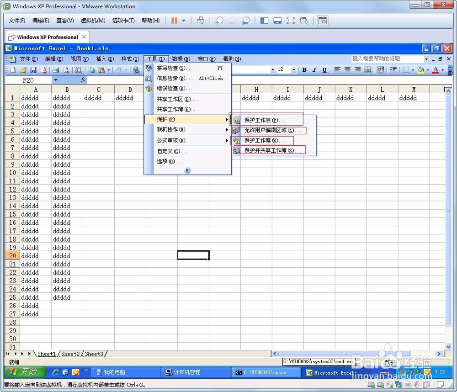Viewport: 457px width, 392px height.
Task: Open the Excel 格式(O) menu
Action: (x=130, y=59)
